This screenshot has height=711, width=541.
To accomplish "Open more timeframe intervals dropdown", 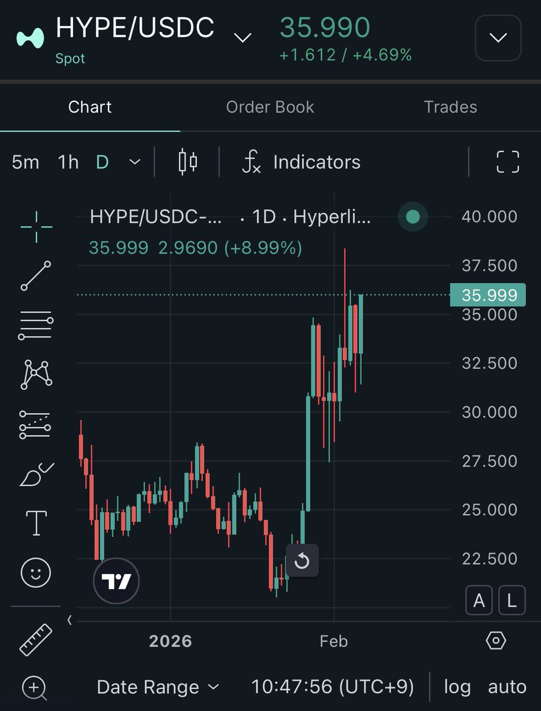I will (x=135, y=162).
